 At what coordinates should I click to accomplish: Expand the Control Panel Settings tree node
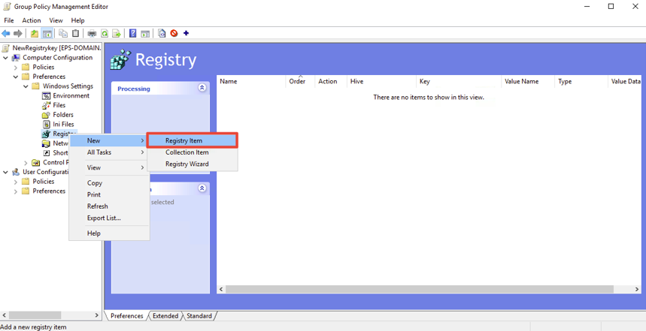point(26,162)
